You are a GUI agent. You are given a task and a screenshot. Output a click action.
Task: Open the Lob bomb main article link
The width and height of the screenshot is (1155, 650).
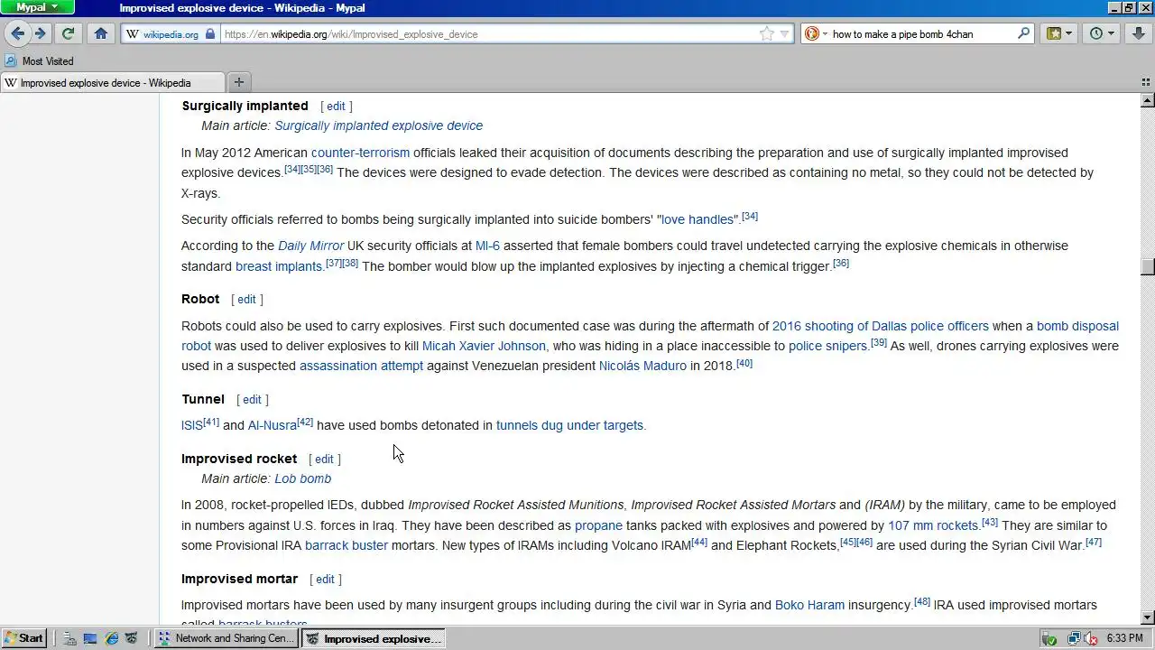(x=302, y=478)
